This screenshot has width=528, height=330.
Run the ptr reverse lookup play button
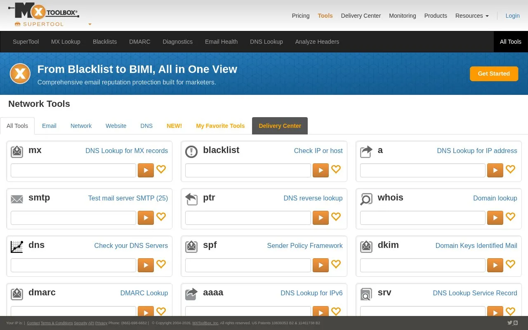(x=321, y=218)
